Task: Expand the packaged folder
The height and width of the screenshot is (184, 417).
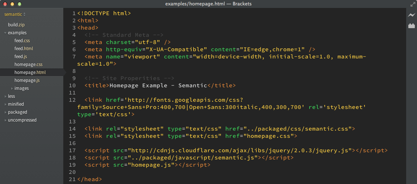Action: [5, 112]
